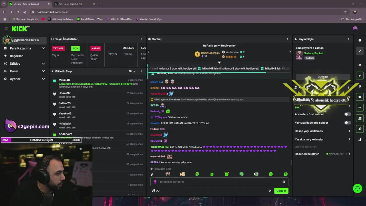Image resolution: width=366 pixels, height=206 pixels.
Task: Open Hedefleri belirleyin goals
Action: click(323, 154)
